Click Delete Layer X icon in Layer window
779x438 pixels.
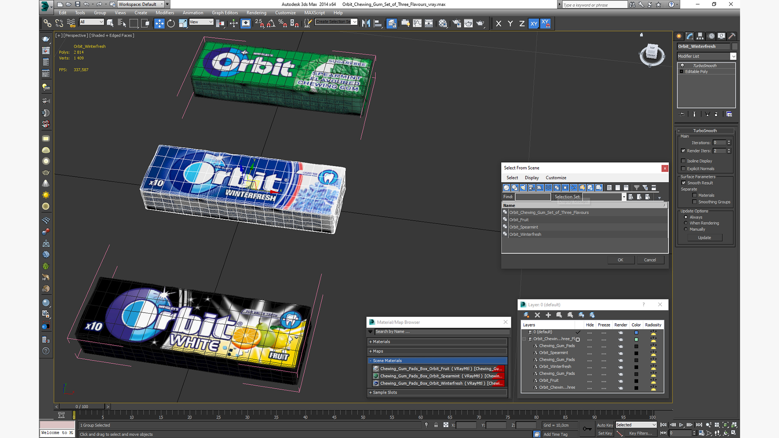pyautogui.click(x=537, y=315)
